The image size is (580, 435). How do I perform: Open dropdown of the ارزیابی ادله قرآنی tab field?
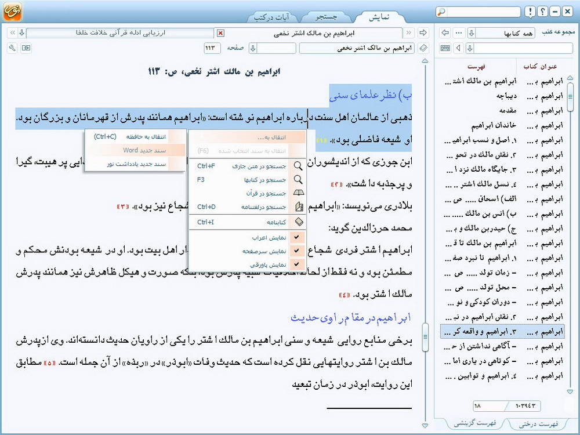click(21, 33)
